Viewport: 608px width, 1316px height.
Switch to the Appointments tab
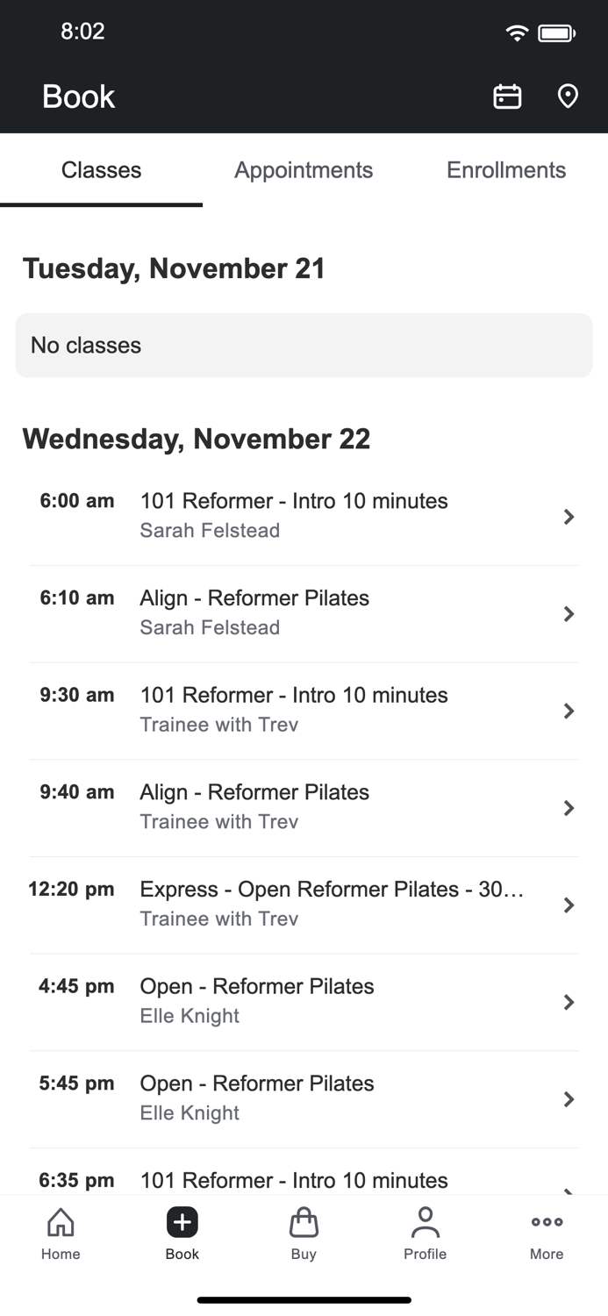[x=304, y=170]
